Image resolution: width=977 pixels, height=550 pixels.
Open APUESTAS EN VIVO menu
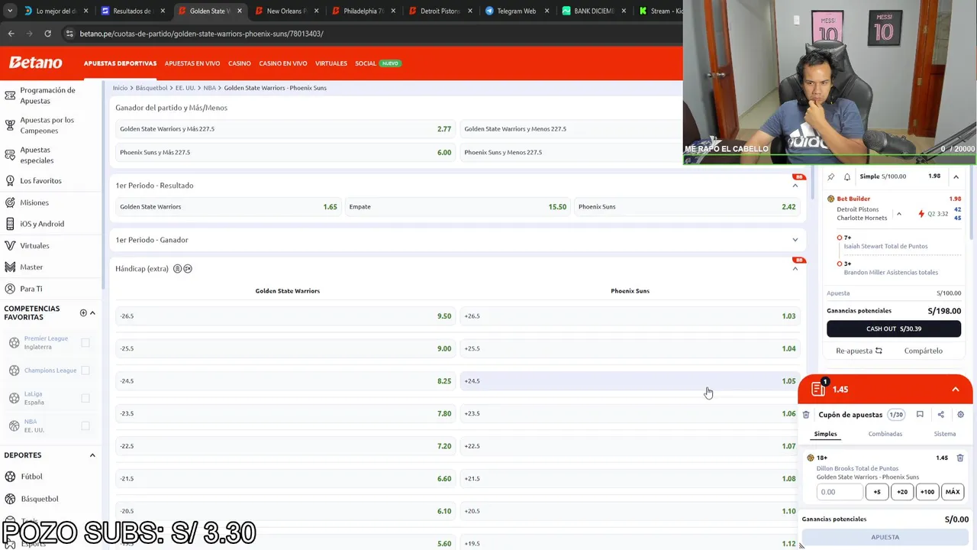tap(192, 63)
